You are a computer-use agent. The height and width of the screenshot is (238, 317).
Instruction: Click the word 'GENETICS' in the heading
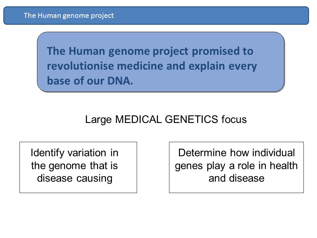coord(192,119)
